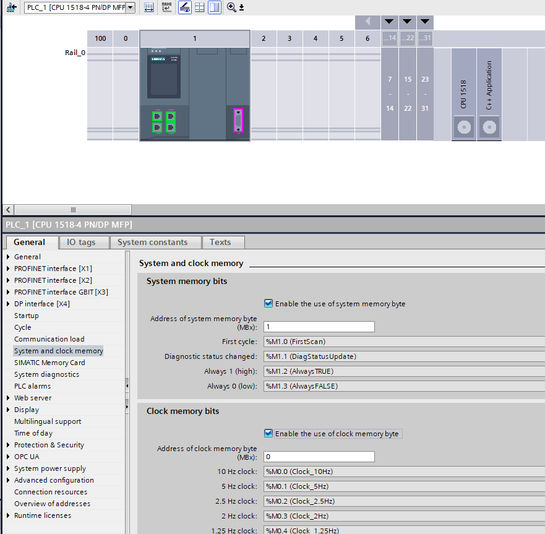Viewport: 545px width, 534px height.
Task: Click the show page breaks grid icon
Action: coord(200,7)
